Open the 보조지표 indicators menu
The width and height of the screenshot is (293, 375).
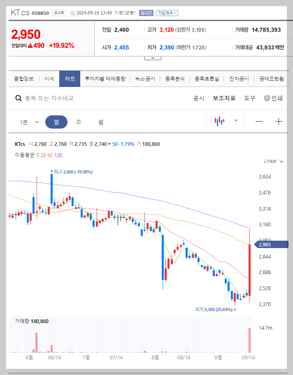pyautogui.click(x=224, y=98)
